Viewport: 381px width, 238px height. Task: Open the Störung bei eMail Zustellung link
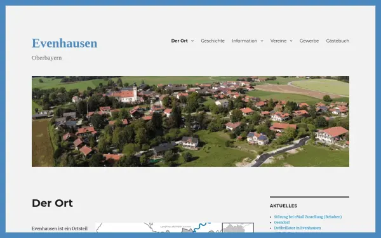[x=308, y=216]
